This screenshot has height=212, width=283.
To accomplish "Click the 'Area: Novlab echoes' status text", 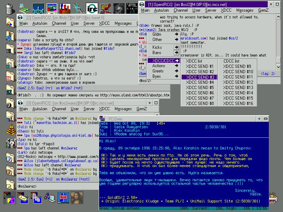I will [x=119, y=208].
